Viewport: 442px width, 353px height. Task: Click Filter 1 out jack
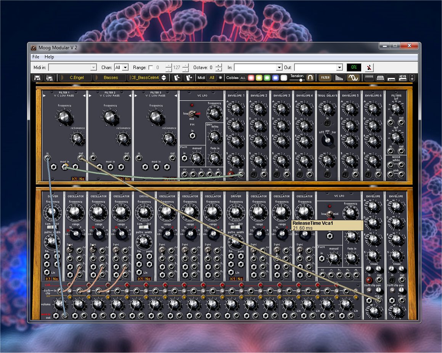click(x=81, y=158)
